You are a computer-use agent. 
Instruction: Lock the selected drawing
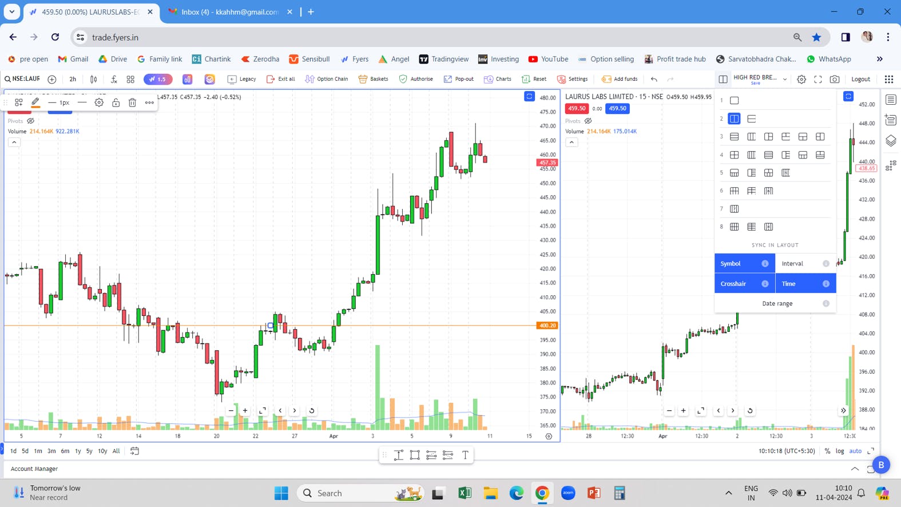pyautogui.click(x=116, y=102)
